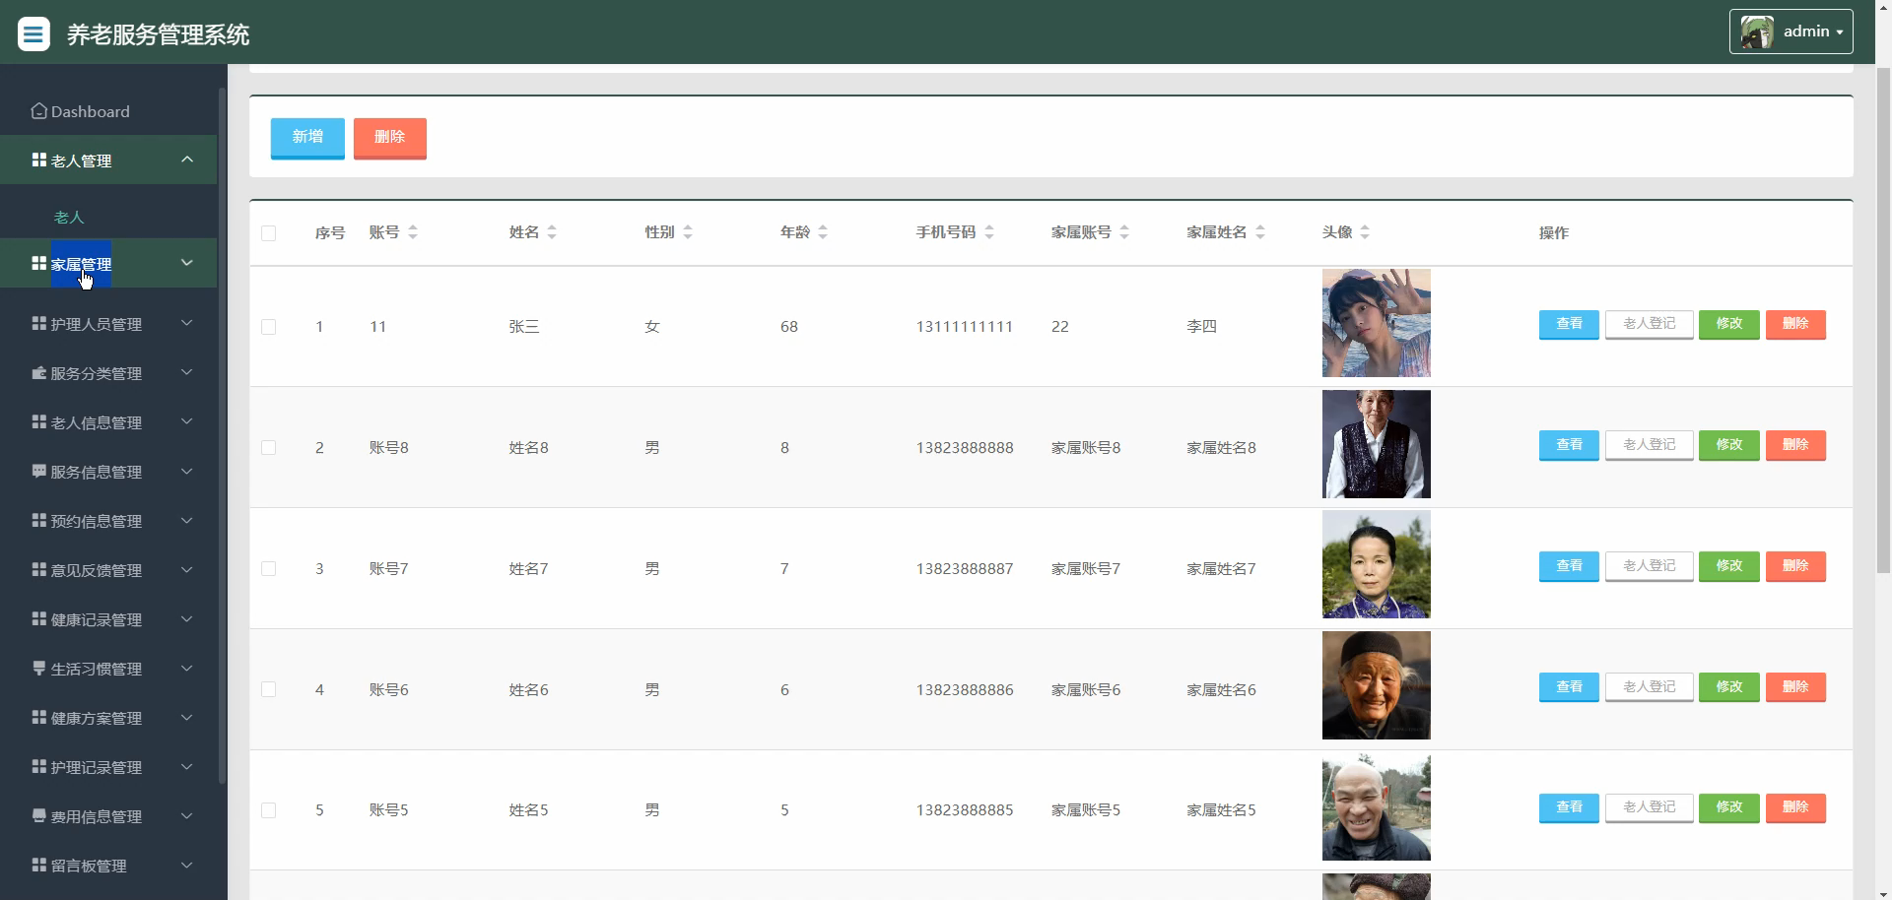Image resolution: width=1892 pixels, height=900 pixels.
Task: Click 修改 for 姓名5 row
Action: coord(1729,807)
